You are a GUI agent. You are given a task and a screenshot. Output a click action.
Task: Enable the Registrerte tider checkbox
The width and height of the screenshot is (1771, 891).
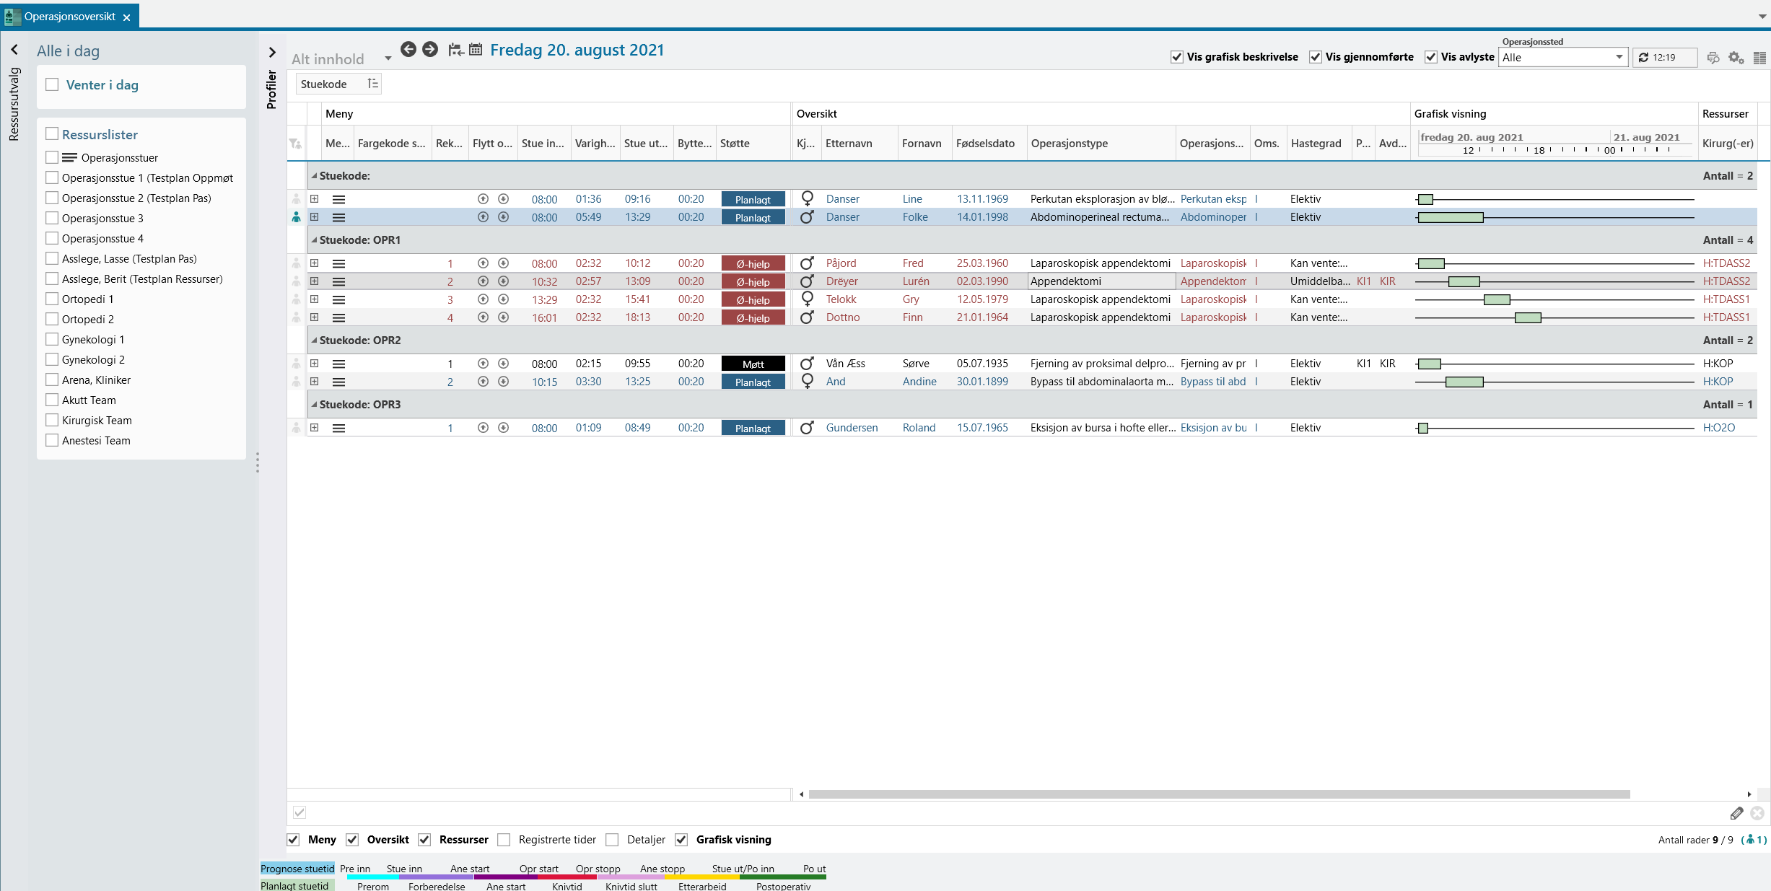tap(504, 840)
